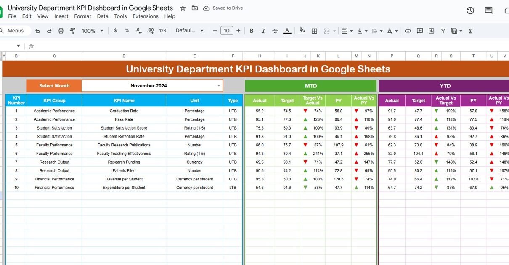The width and height of the screenshot is (509, 265).
Task: Open the Format menu
Action: (x=82, y=16)
